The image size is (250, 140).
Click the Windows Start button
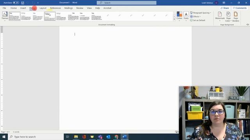[4, 136]
